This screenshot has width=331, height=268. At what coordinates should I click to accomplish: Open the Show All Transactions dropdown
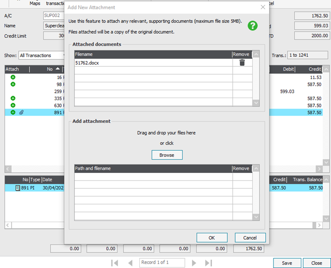pyautogui.click(x=42, y=56)
